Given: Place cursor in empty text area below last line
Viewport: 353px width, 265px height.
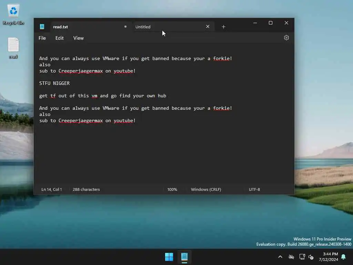Looking at the screenshot, I should pyautogui.click(x=164, y=153).
